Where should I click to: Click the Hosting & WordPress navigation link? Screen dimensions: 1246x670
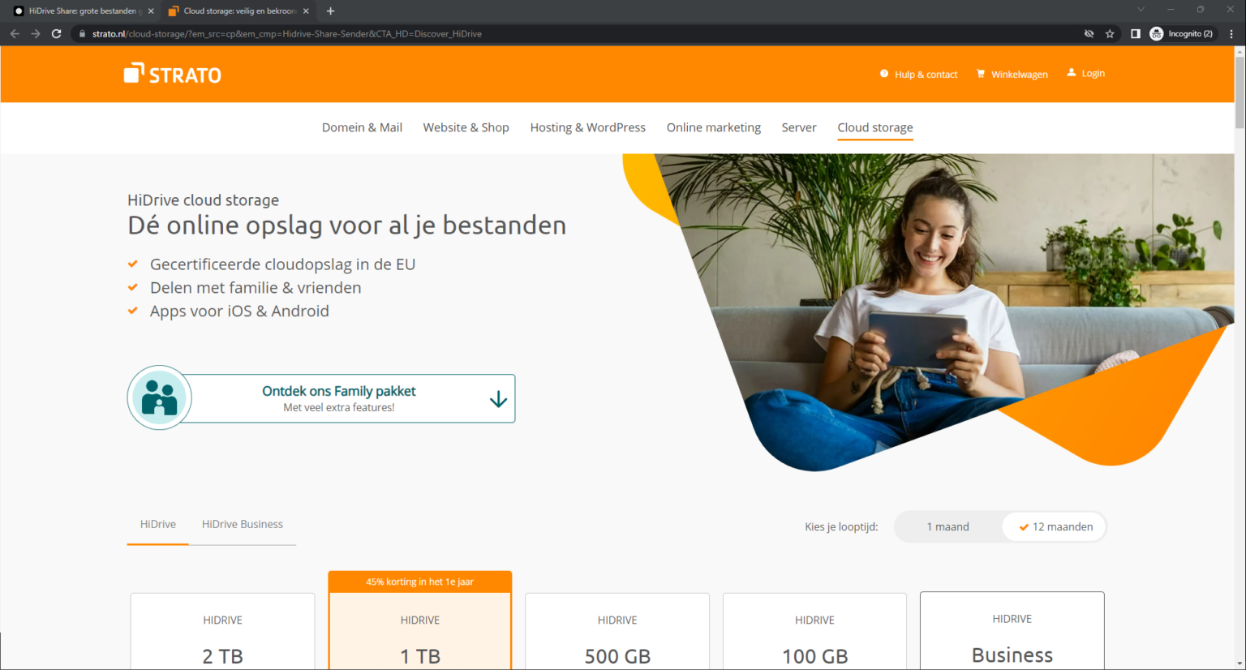pyautogui.click(x=587, y=127)
